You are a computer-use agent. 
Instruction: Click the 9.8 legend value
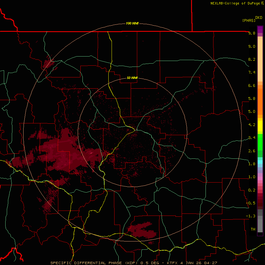click(252, 33)
